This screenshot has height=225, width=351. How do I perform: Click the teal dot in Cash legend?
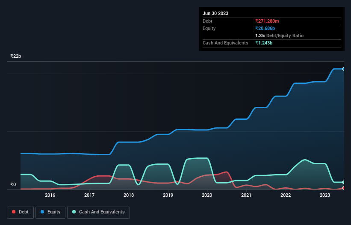click(74, 212)
